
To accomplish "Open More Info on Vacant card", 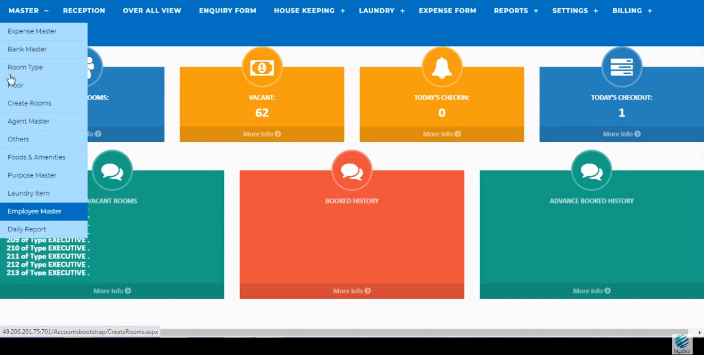I will pos(262,134).
